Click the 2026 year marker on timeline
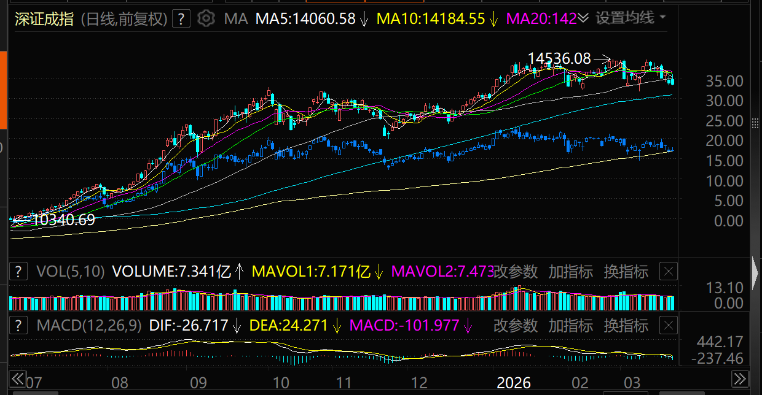762x395 pixels. (x=513, y=383)
